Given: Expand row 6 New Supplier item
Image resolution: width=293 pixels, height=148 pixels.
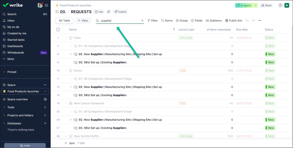Looking at the screenshot, I should coord(71,54).
